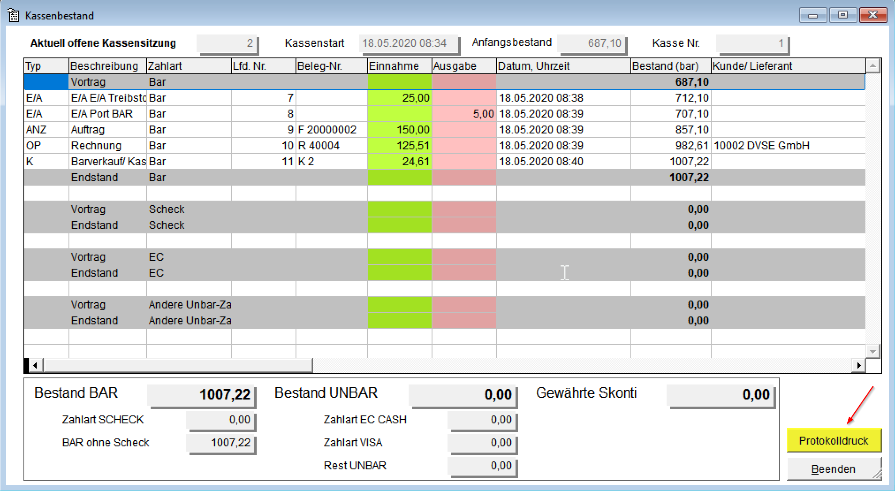Click the Vortrag EC row
This screenshot has width=895, height=491.
[444, 257]
